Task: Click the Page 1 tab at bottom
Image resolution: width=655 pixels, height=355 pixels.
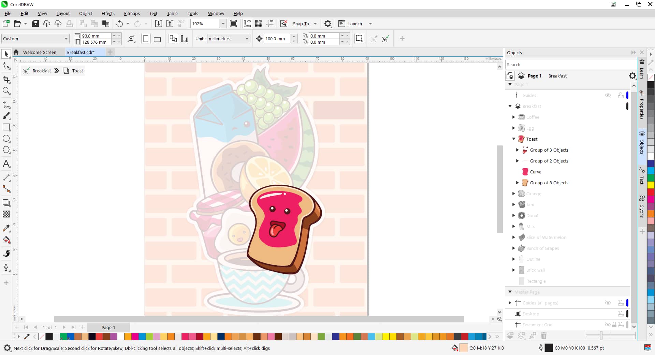Action: [x=108, y=327]
